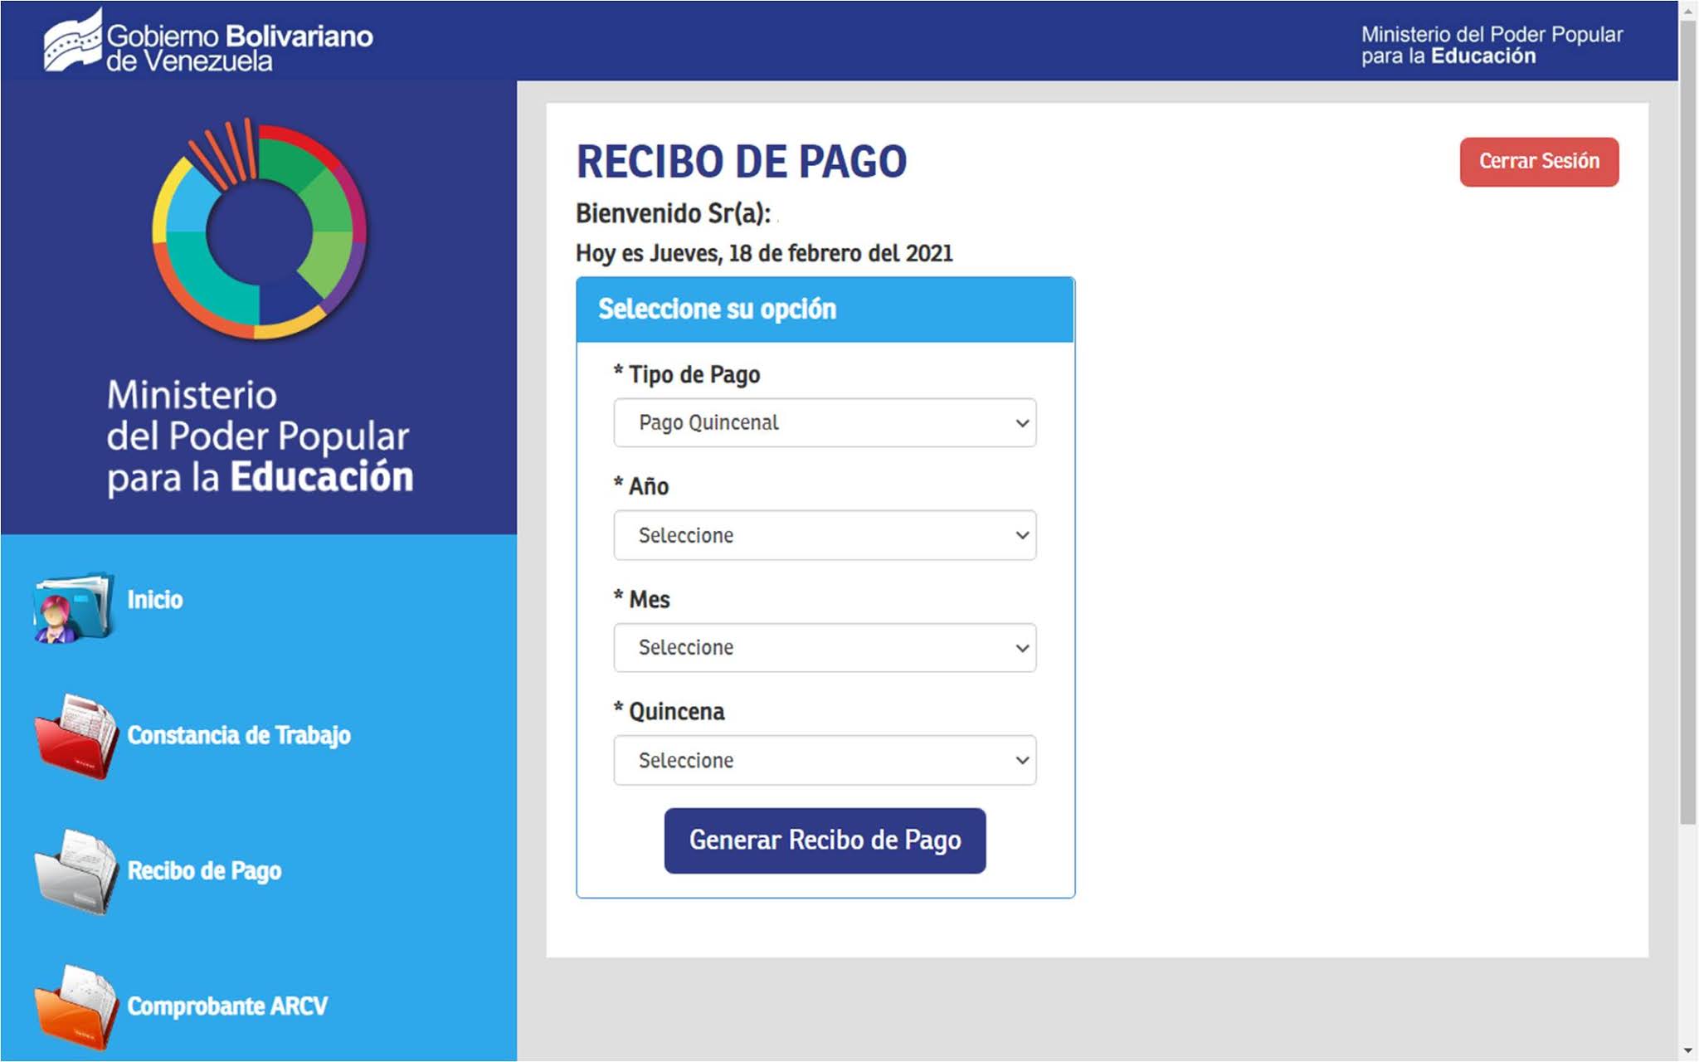Go to Inicio menu item
The image size is (1699, 1062).
(155, 600)
